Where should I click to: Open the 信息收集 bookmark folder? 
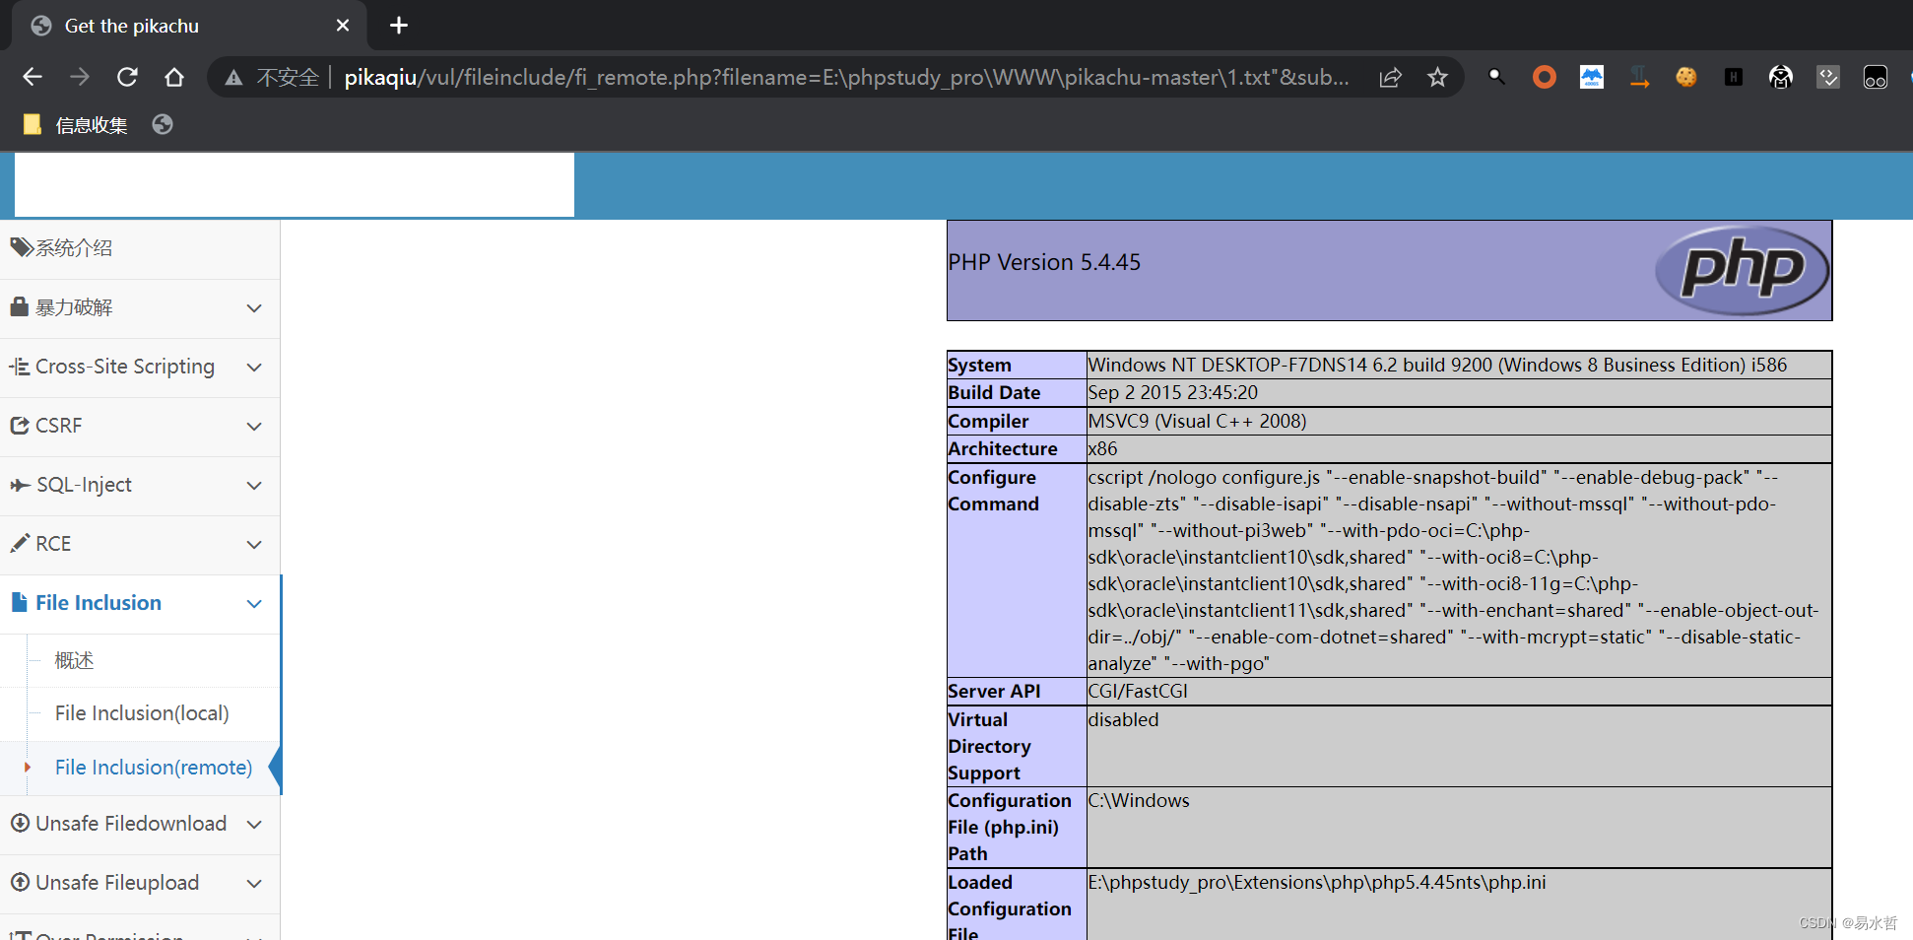point(76,125)
